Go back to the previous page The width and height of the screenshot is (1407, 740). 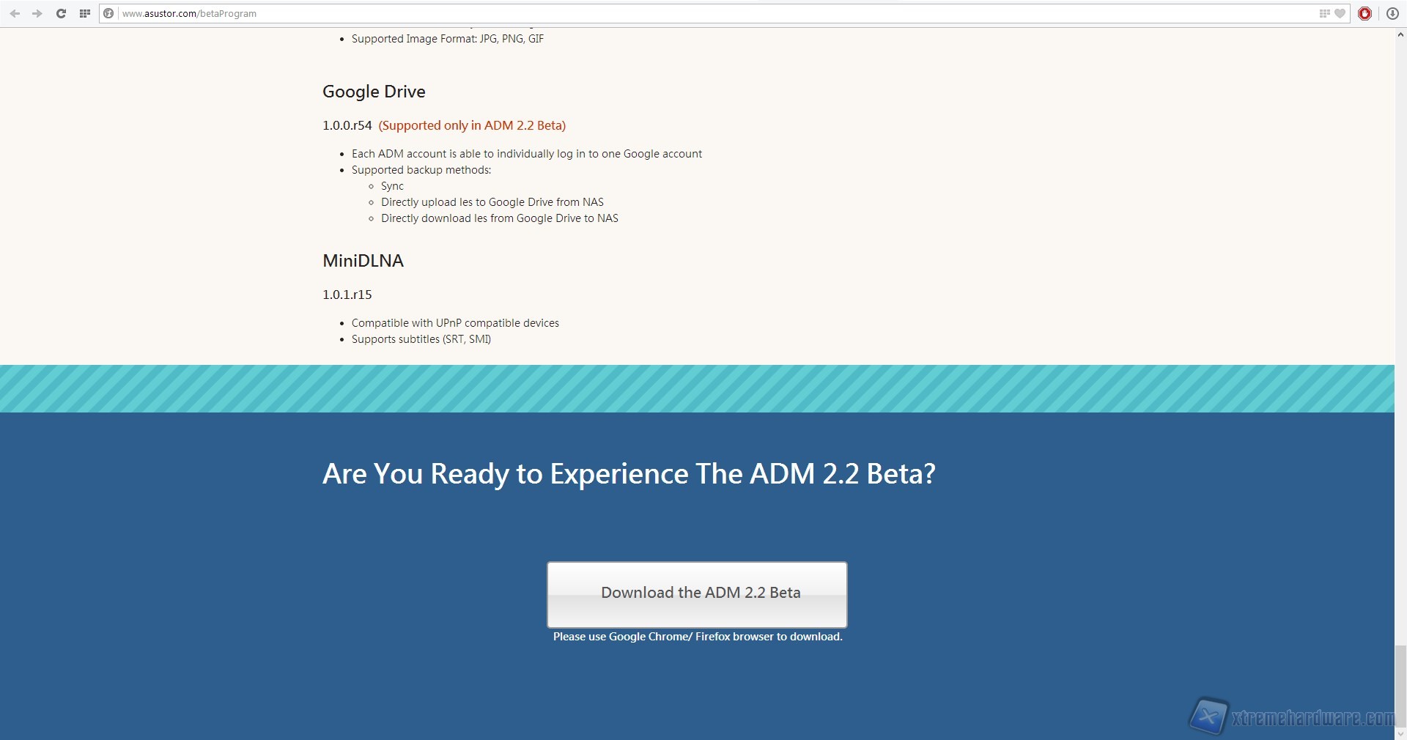click(x=15, y=13)
